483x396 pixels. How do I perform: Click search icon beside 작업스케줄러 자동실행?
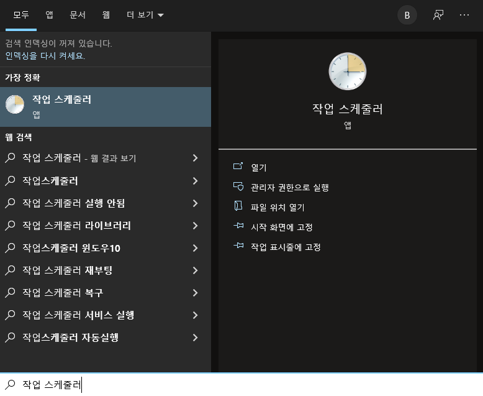tap(10, 338)
